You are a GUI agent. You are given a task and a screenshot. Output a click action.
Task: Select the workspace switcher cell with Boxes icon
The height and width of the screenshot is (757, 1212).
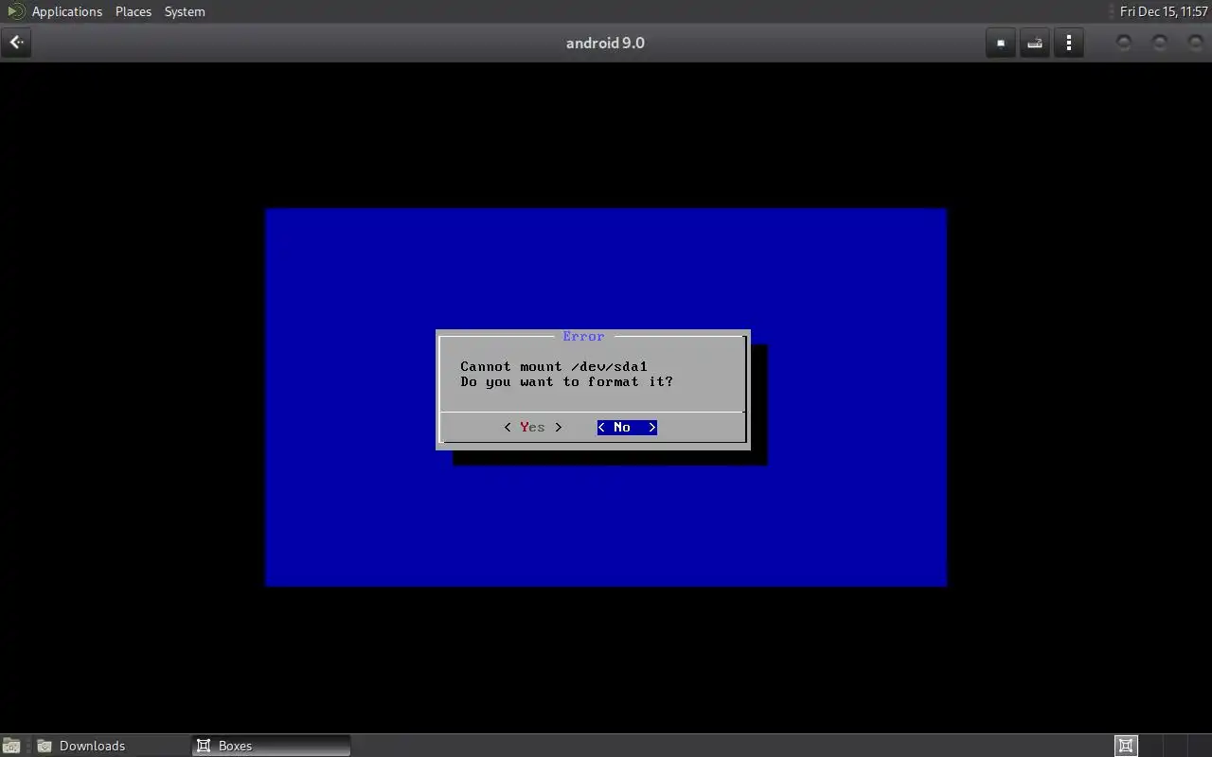point(1126,746)
